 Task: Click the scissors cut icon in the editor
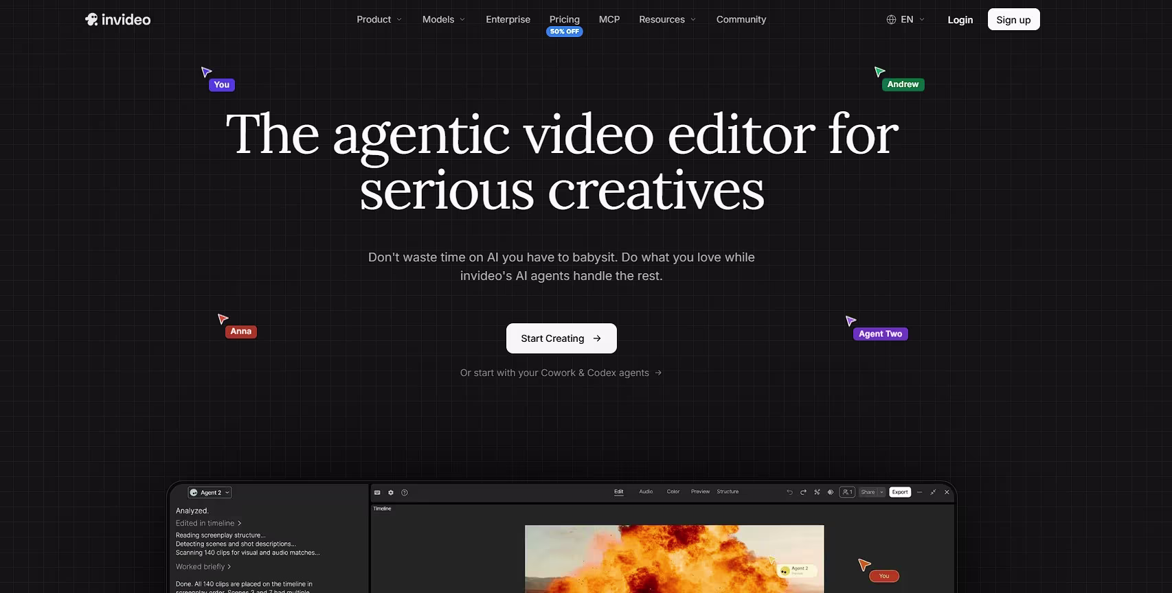pos(817,492)
